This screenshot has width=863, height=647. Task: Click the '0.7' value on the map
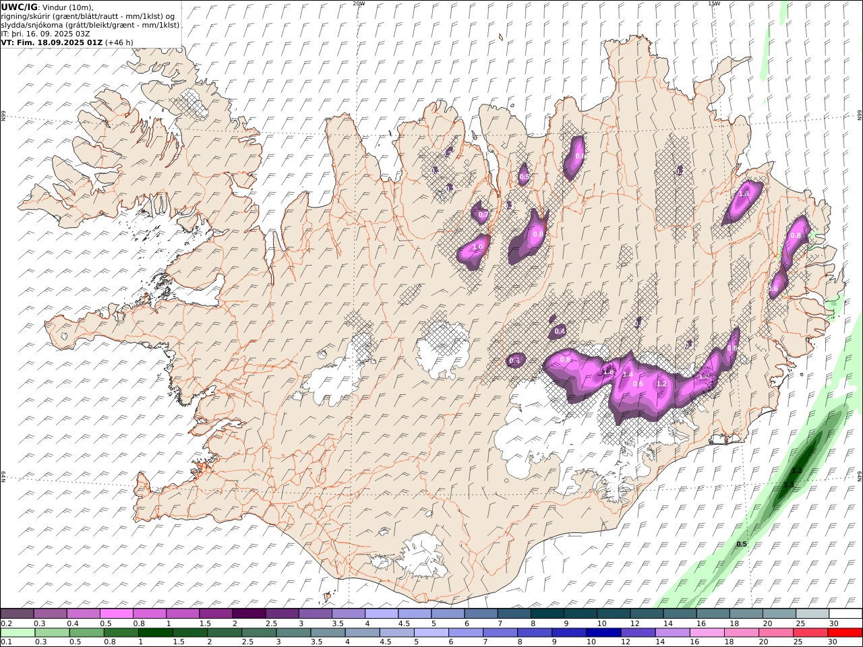pos(483,214)
